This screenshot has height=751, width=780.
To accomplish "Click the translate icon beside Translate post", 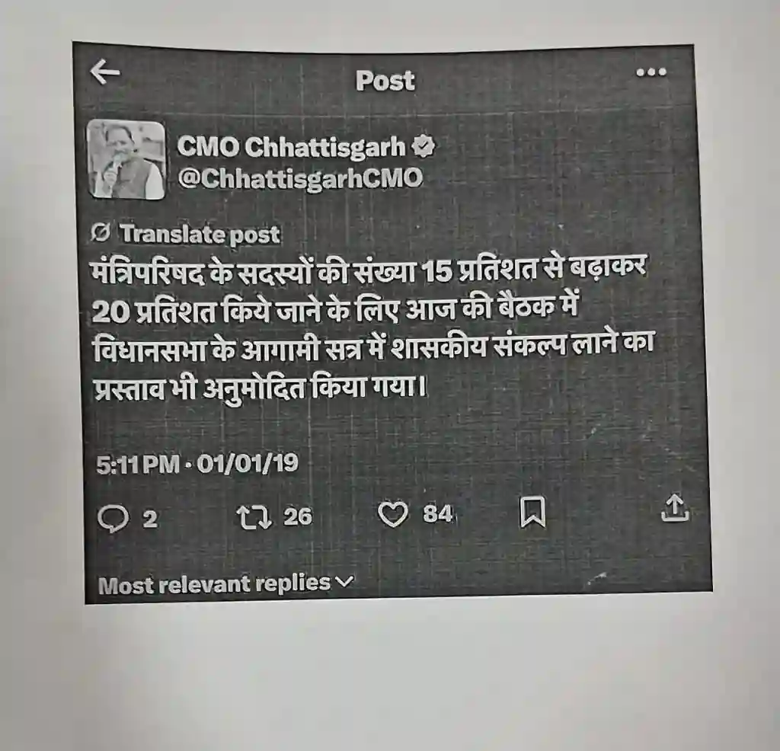I will click(101, 233).
